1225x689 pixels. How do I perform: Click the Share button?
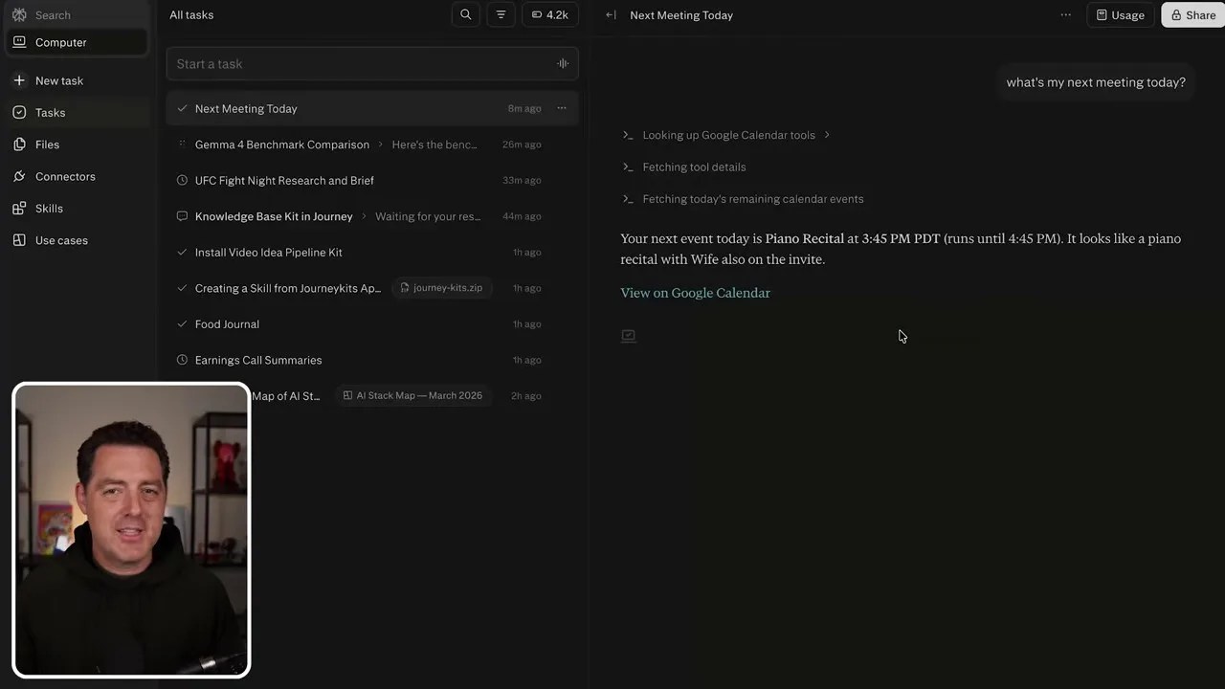pyautogui.click(x=1193, y=15)
